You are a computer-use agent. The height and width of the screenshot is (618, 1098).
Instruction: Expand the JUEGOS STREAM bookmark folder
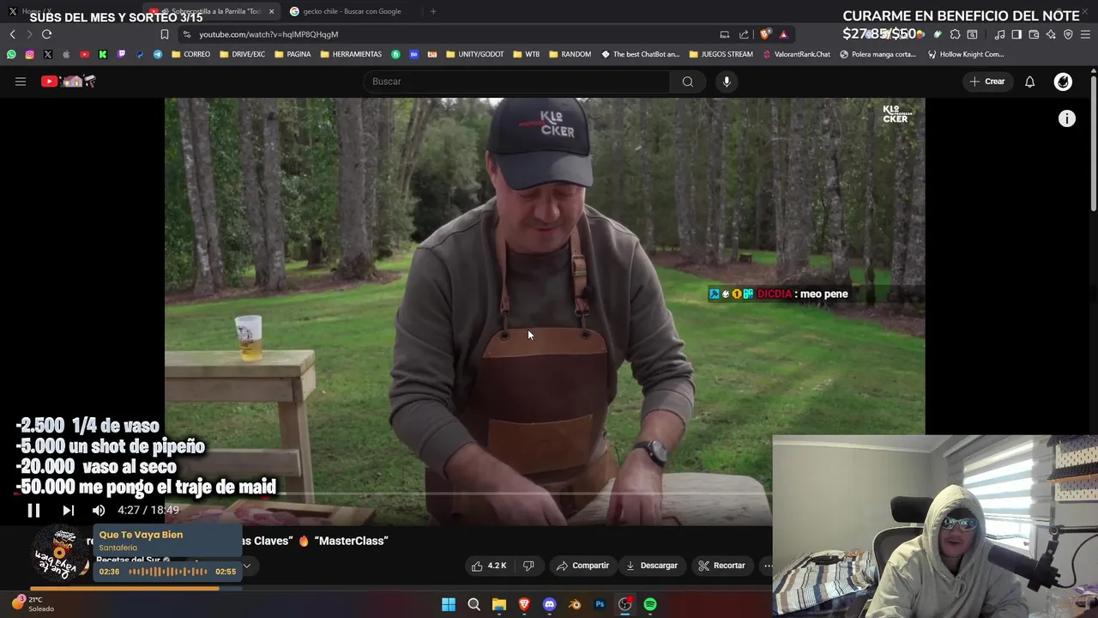click(721, 54)
